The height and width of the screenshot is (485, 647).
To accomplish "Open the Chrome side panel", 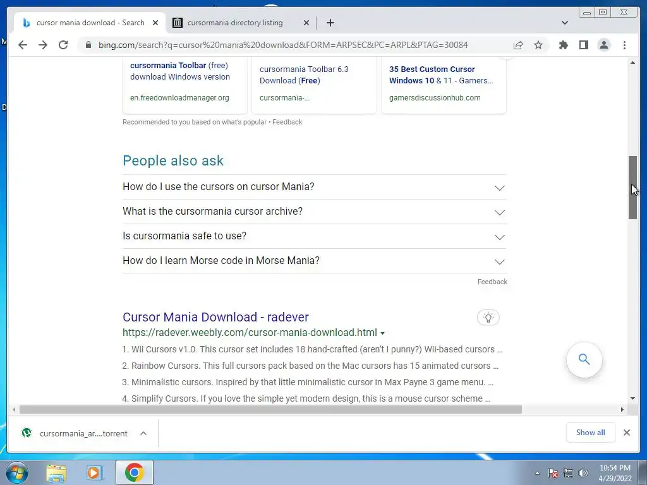I will click(x=583, y=45).
